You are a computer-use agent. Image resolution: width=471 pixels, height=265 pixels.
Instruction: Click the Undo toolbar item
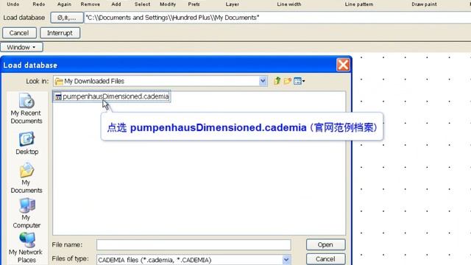click(x=13, y=4)
